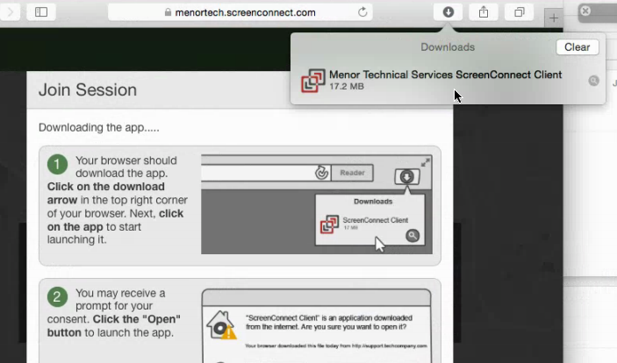Screen dimensions: 617x363
Task: Click the 'Downloading the app.....' status text
Action: coord(99,128)
